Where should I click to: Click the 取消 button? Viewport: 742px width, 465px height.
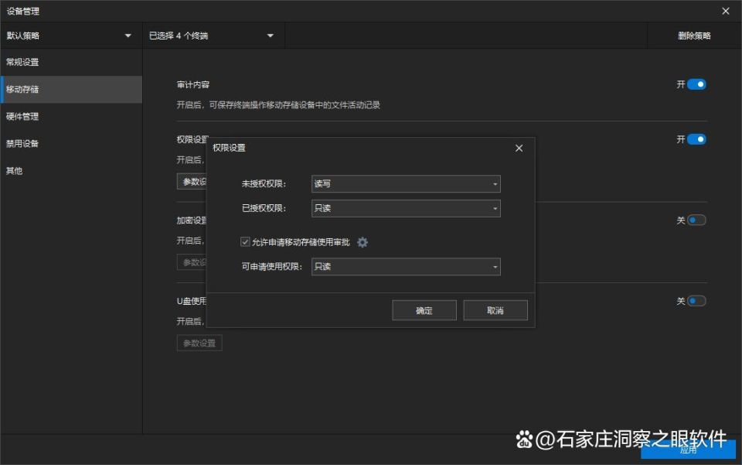click(x=495, y=310)
